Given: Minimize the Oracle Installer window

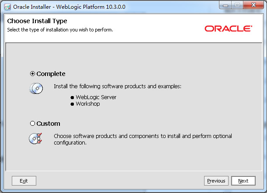Looking at the screenshot, I should (225, 5).
